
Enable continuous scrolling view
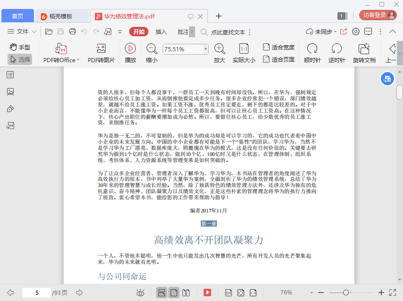click(161, 293)
